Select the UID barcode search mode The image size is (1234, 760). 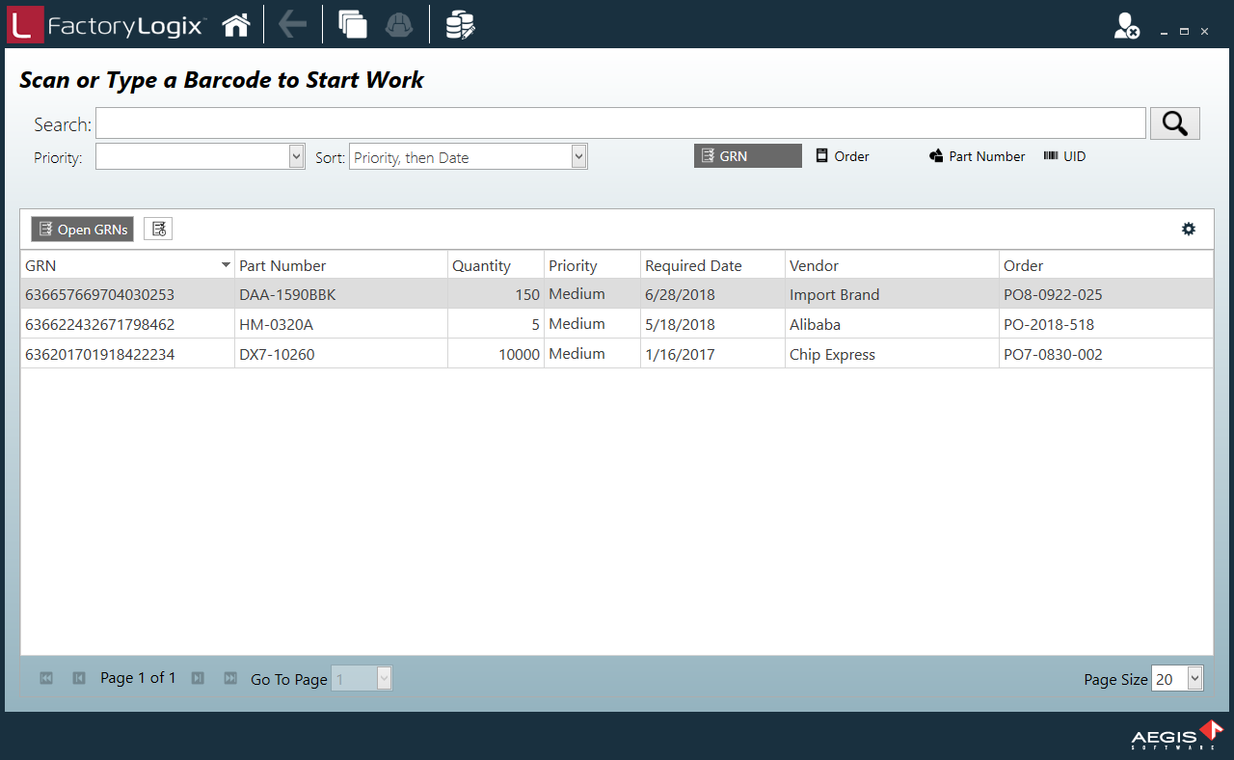click(x=1065, y=156)
